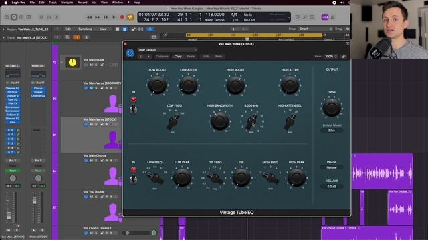428x240 pixels.
Task: Click the Phase Natural selector
Action: click(x=332, y=167)
